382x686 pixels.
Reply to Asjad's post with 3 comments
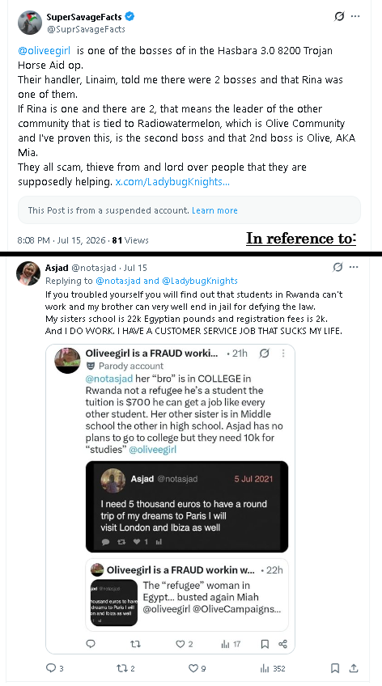(55, 668)
